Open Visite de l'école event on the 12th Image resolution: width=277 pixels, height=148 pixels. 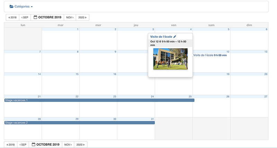point(210,55)
